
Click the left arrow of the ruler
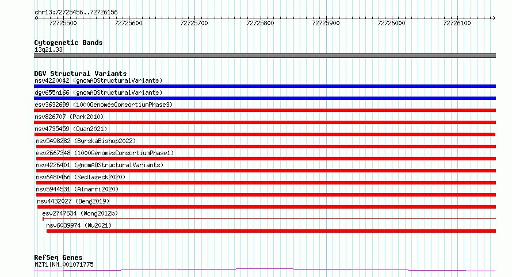coord(36,18)
